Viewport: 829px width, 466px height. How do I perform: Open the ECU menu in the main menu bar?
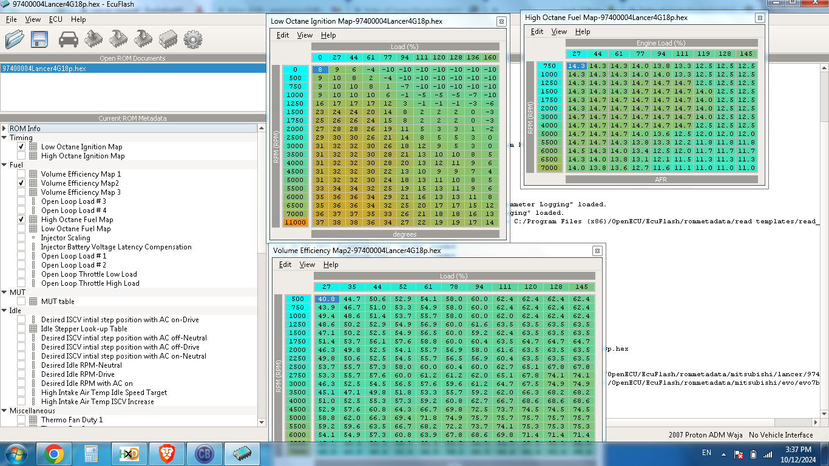(55, 19)
